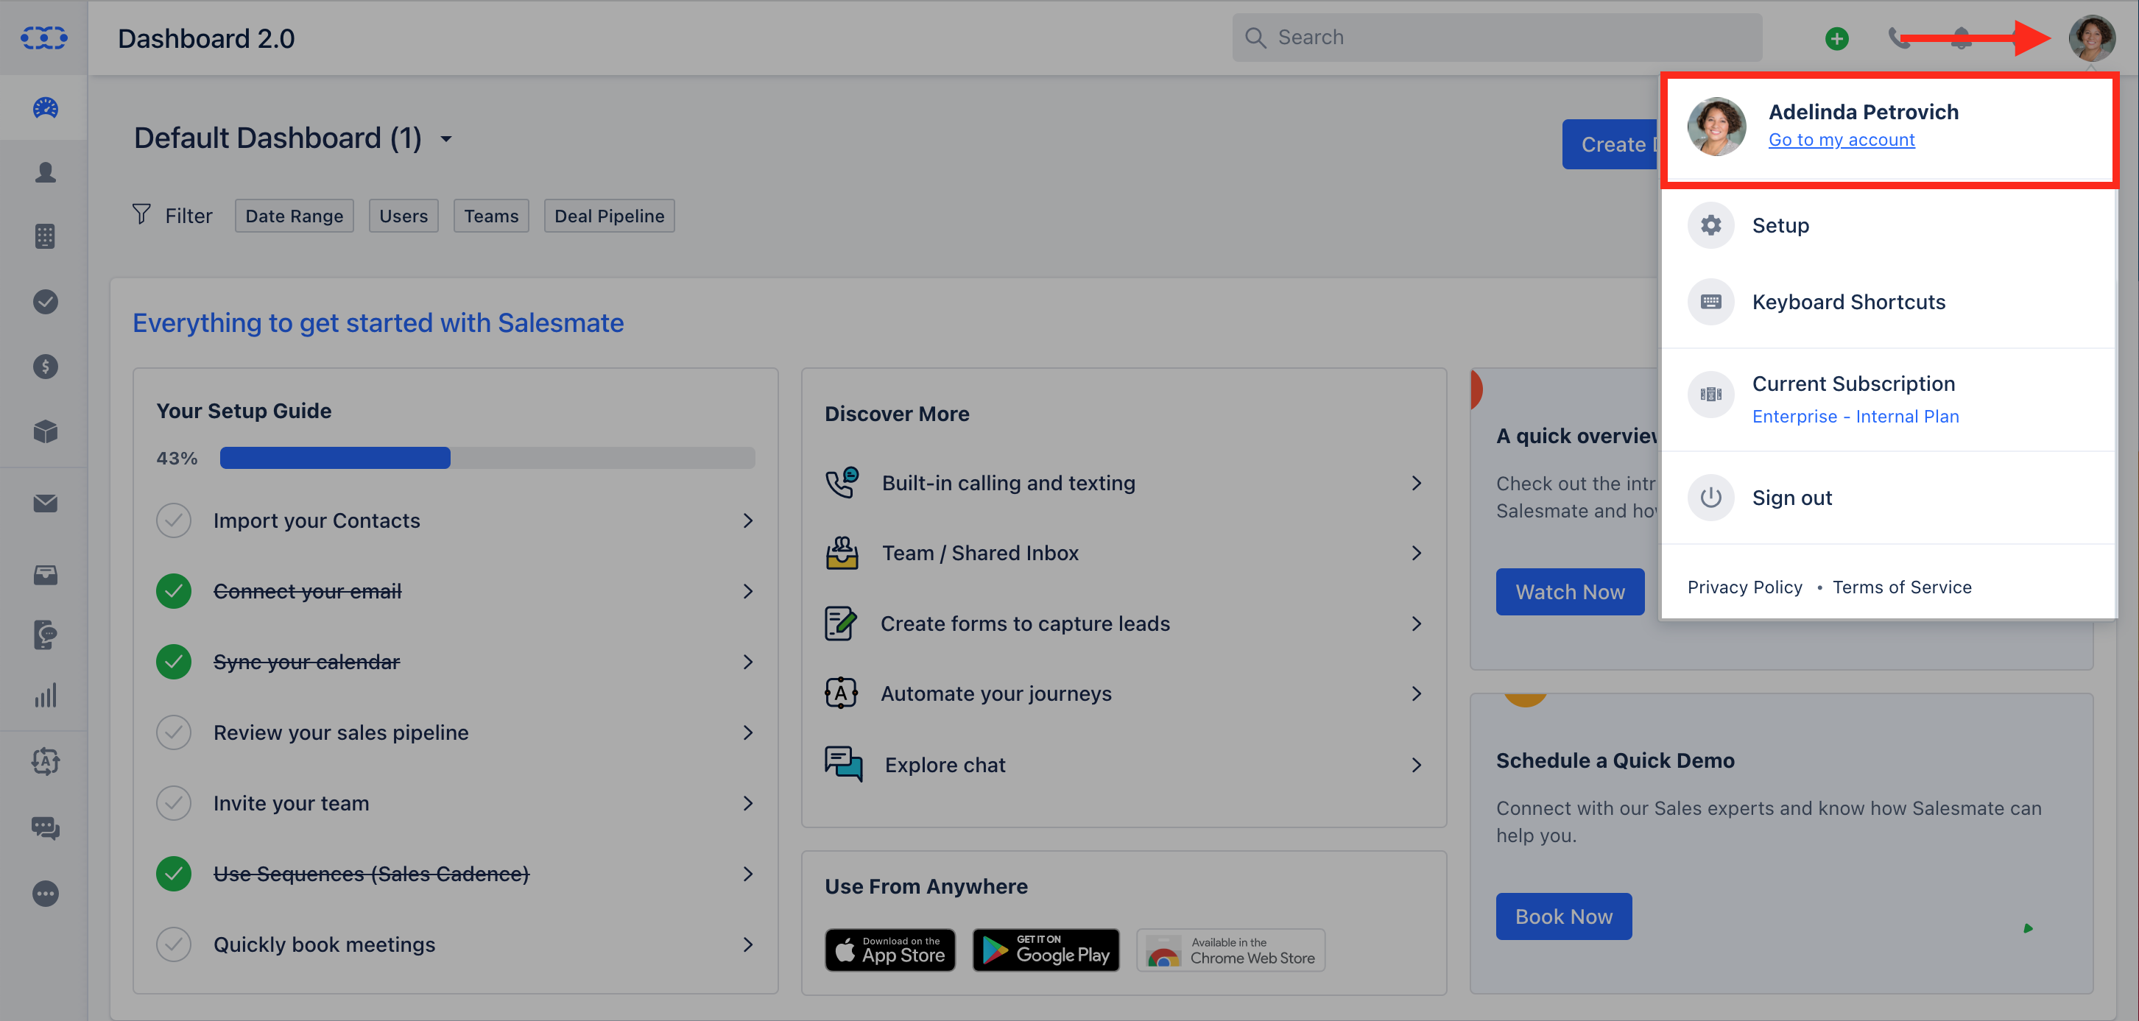Open Reports bar chart icon in sidebar

(45, 696)
